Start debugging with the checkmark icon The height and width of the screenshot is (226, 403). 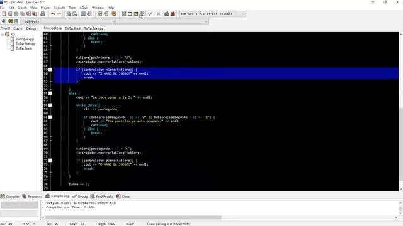coord(150,14)
